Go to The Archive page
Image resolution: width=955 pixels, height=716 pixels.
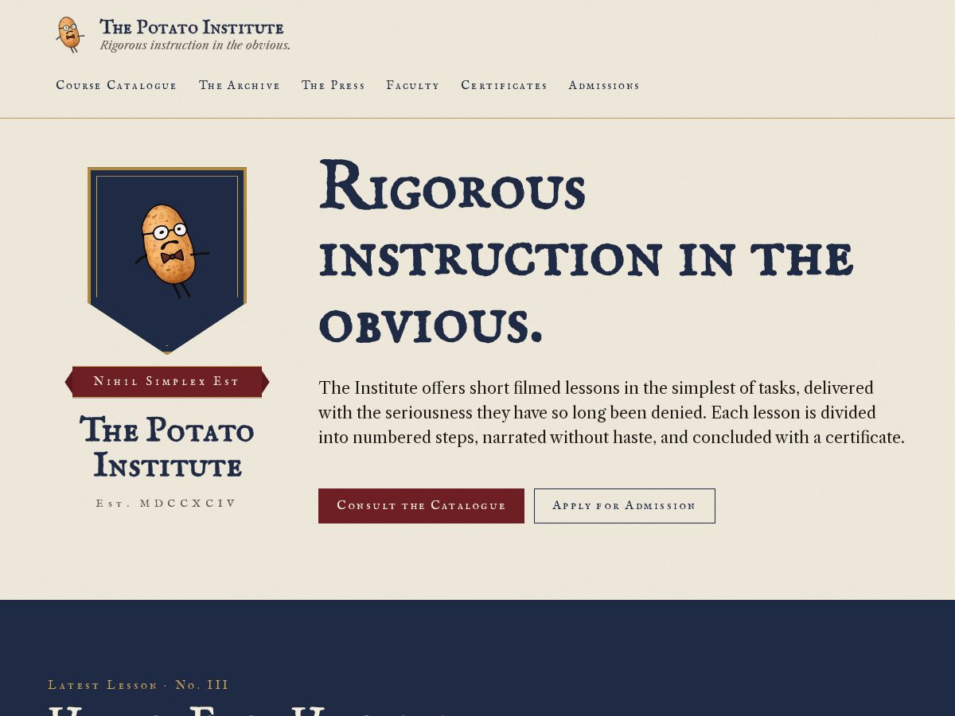(x=240, y=85)
